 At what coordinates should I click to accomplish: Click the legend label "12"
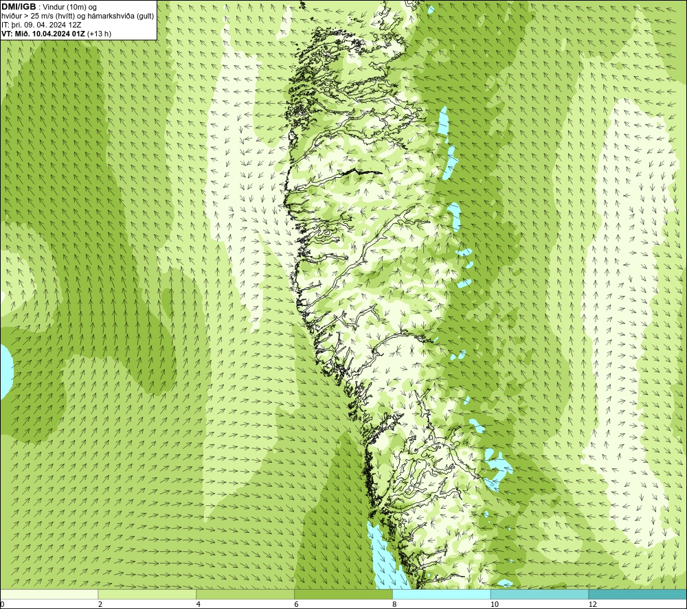pyautogui.click(x=593, y=604)
